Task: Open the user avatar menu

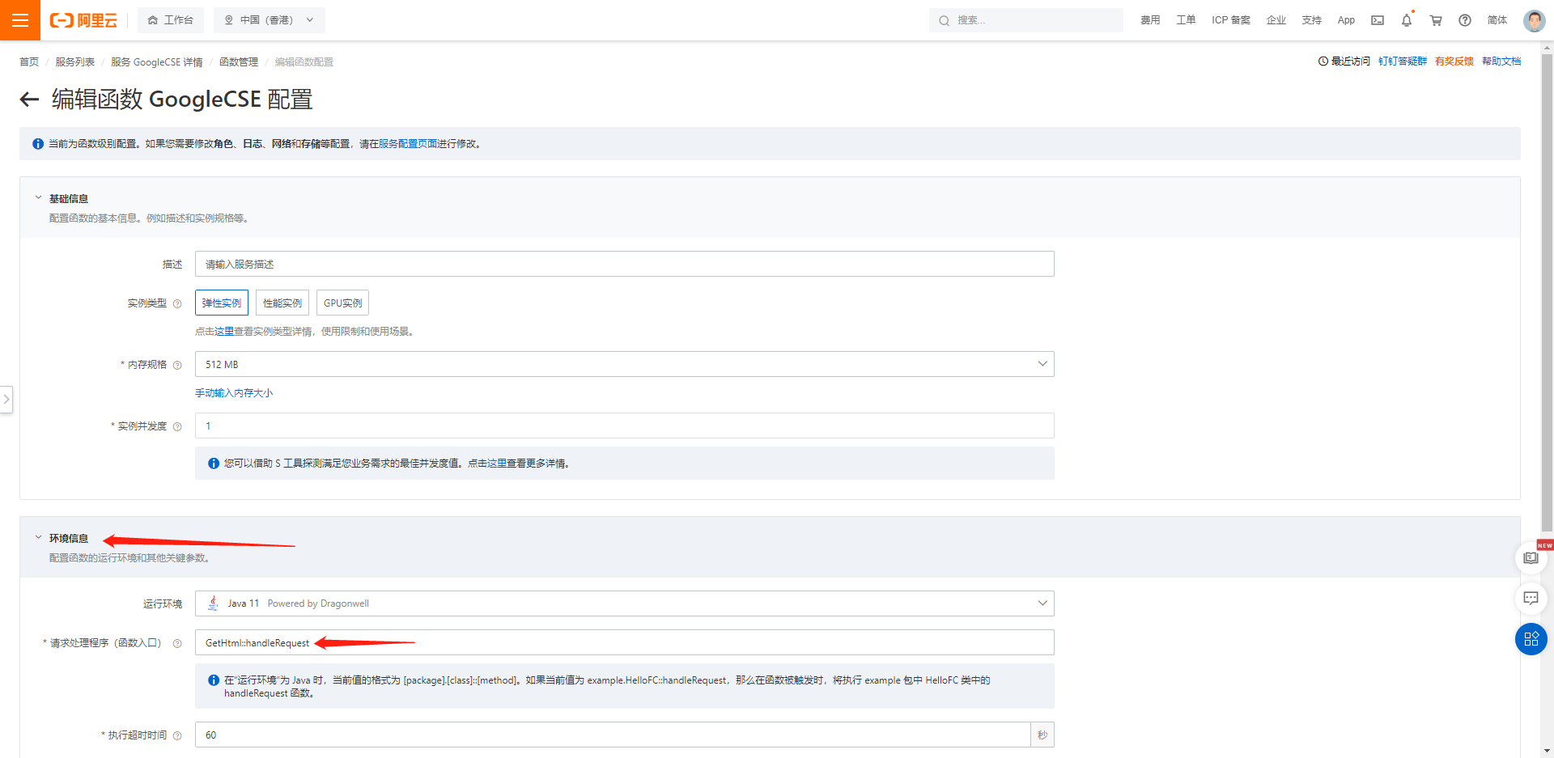Action: (x=1534, y=20)
